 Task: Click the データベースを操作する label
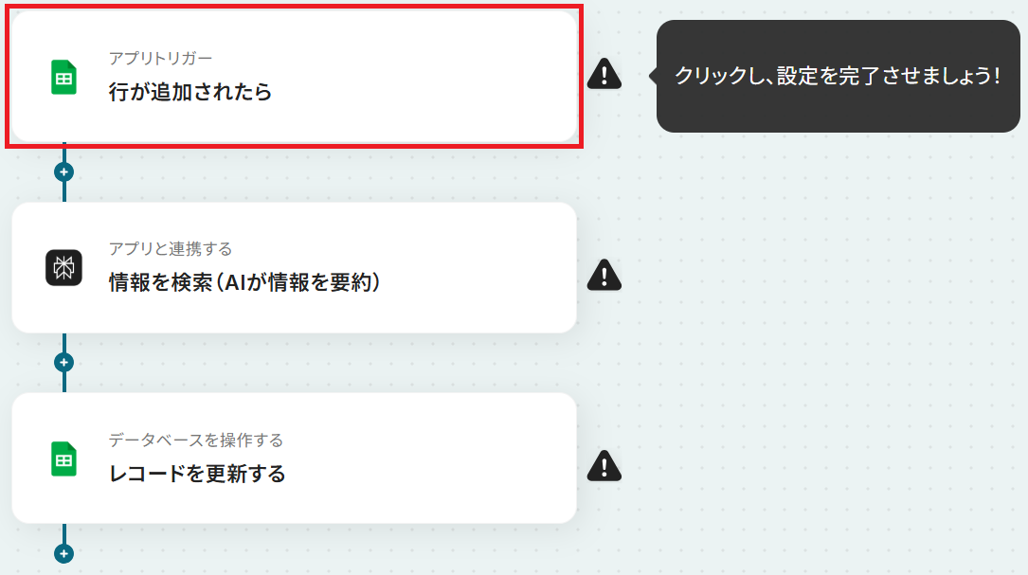[x=196, y=440]
